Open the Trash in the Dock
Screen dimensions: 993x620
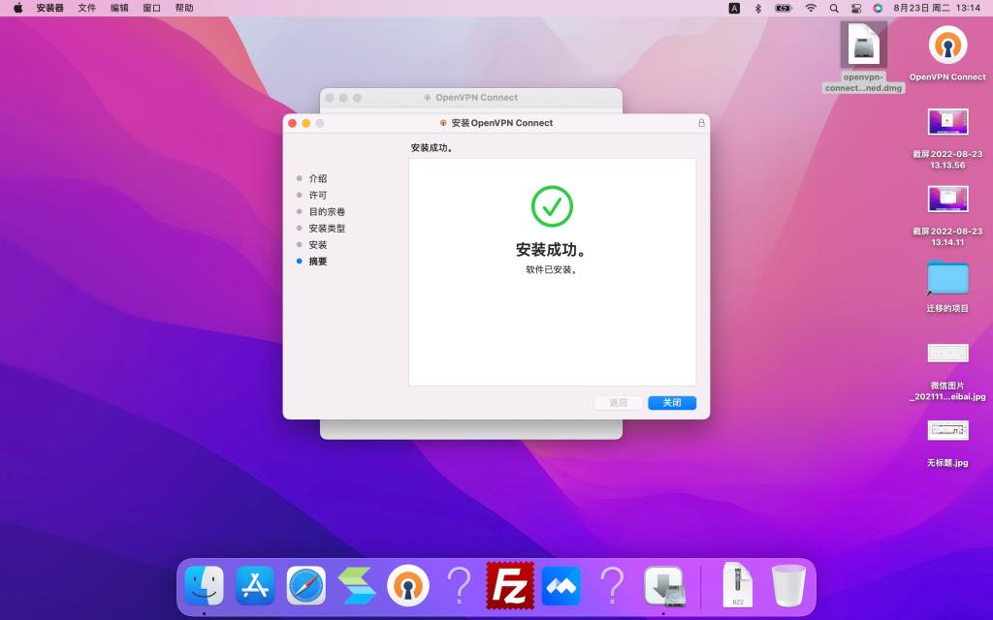coord(788,586)
